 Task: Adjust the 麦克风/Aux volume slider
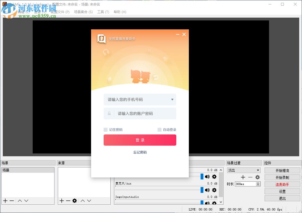tap(201, 190)
